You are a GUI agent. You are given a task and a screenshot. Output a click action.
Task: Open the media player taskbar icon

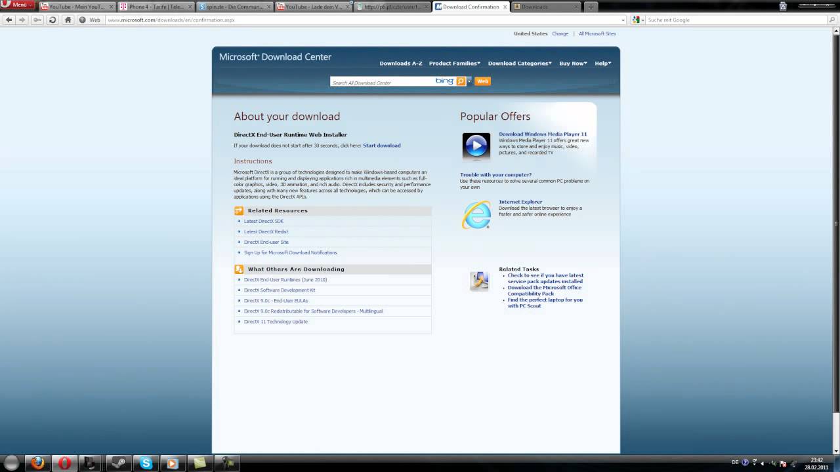coord(173,463)
